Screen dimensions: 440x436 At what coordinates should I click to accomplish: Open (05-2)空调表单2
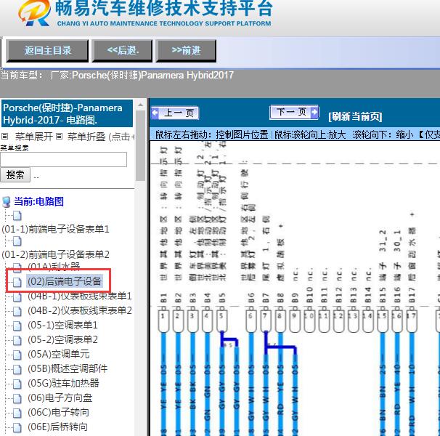pos(62,340)
